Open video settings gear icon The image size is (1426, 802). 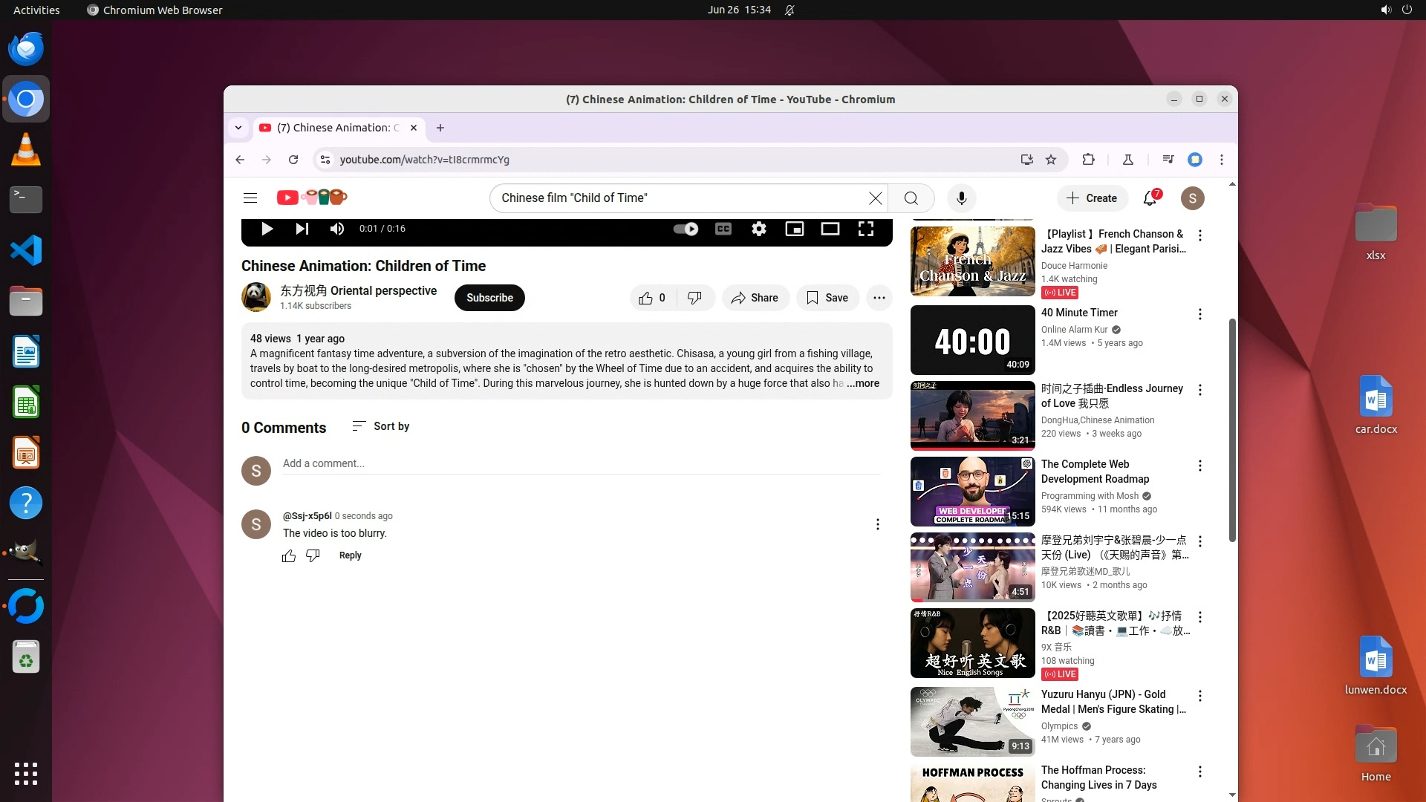[x=758, y=229]
